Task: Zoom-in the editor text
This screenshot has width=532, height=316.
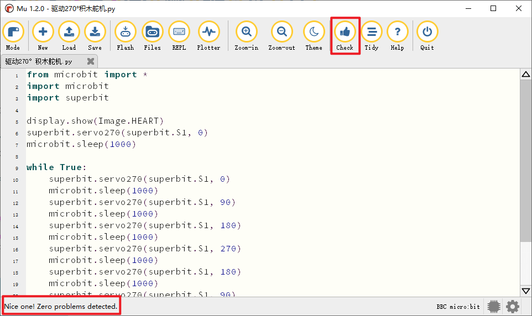Action: point(247,35)
